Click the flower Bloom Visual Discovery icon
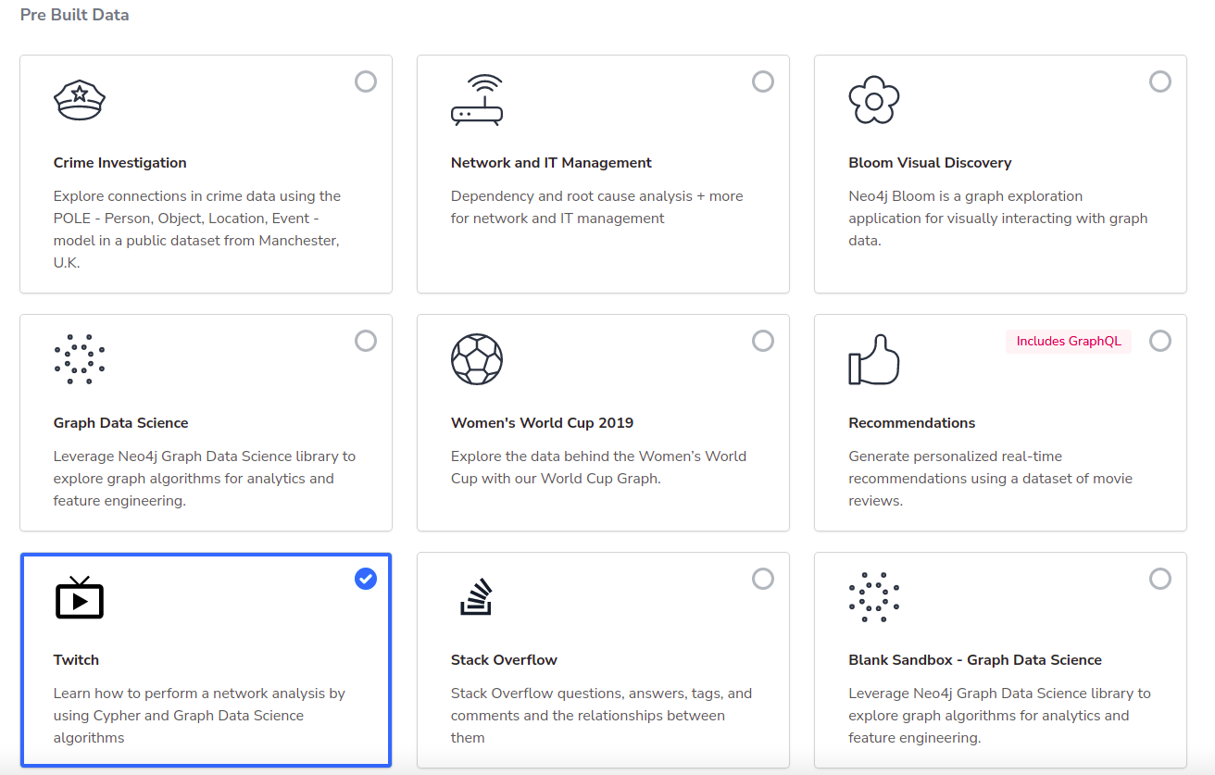Viewport: 1215px width, 775px height. 874,99
